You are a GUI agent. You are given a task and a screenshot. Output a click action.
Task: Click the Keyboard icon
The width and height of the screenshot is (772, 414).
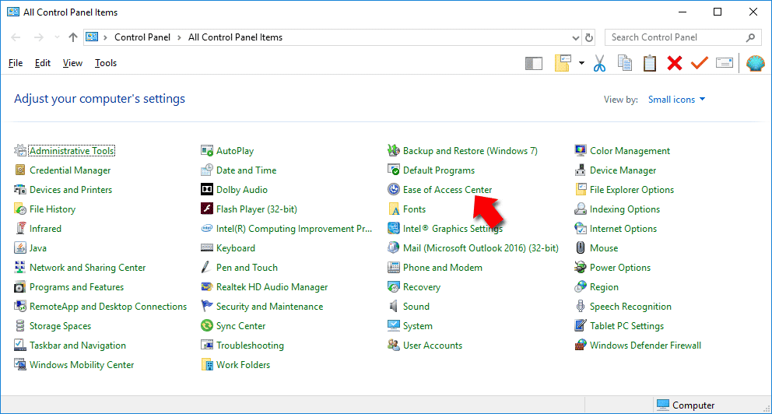tap(207, 248)
